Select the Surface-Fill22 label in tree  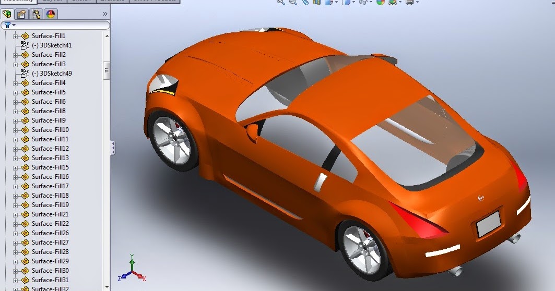click(50, 224)
